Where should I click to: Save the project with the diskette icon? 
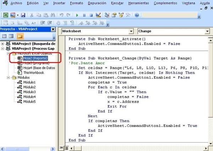click(23, 15)
